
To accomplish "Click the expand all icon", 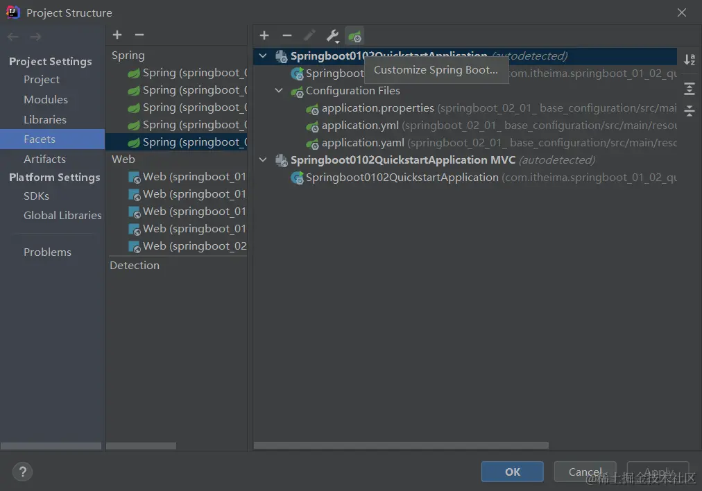I will (690, 89).
